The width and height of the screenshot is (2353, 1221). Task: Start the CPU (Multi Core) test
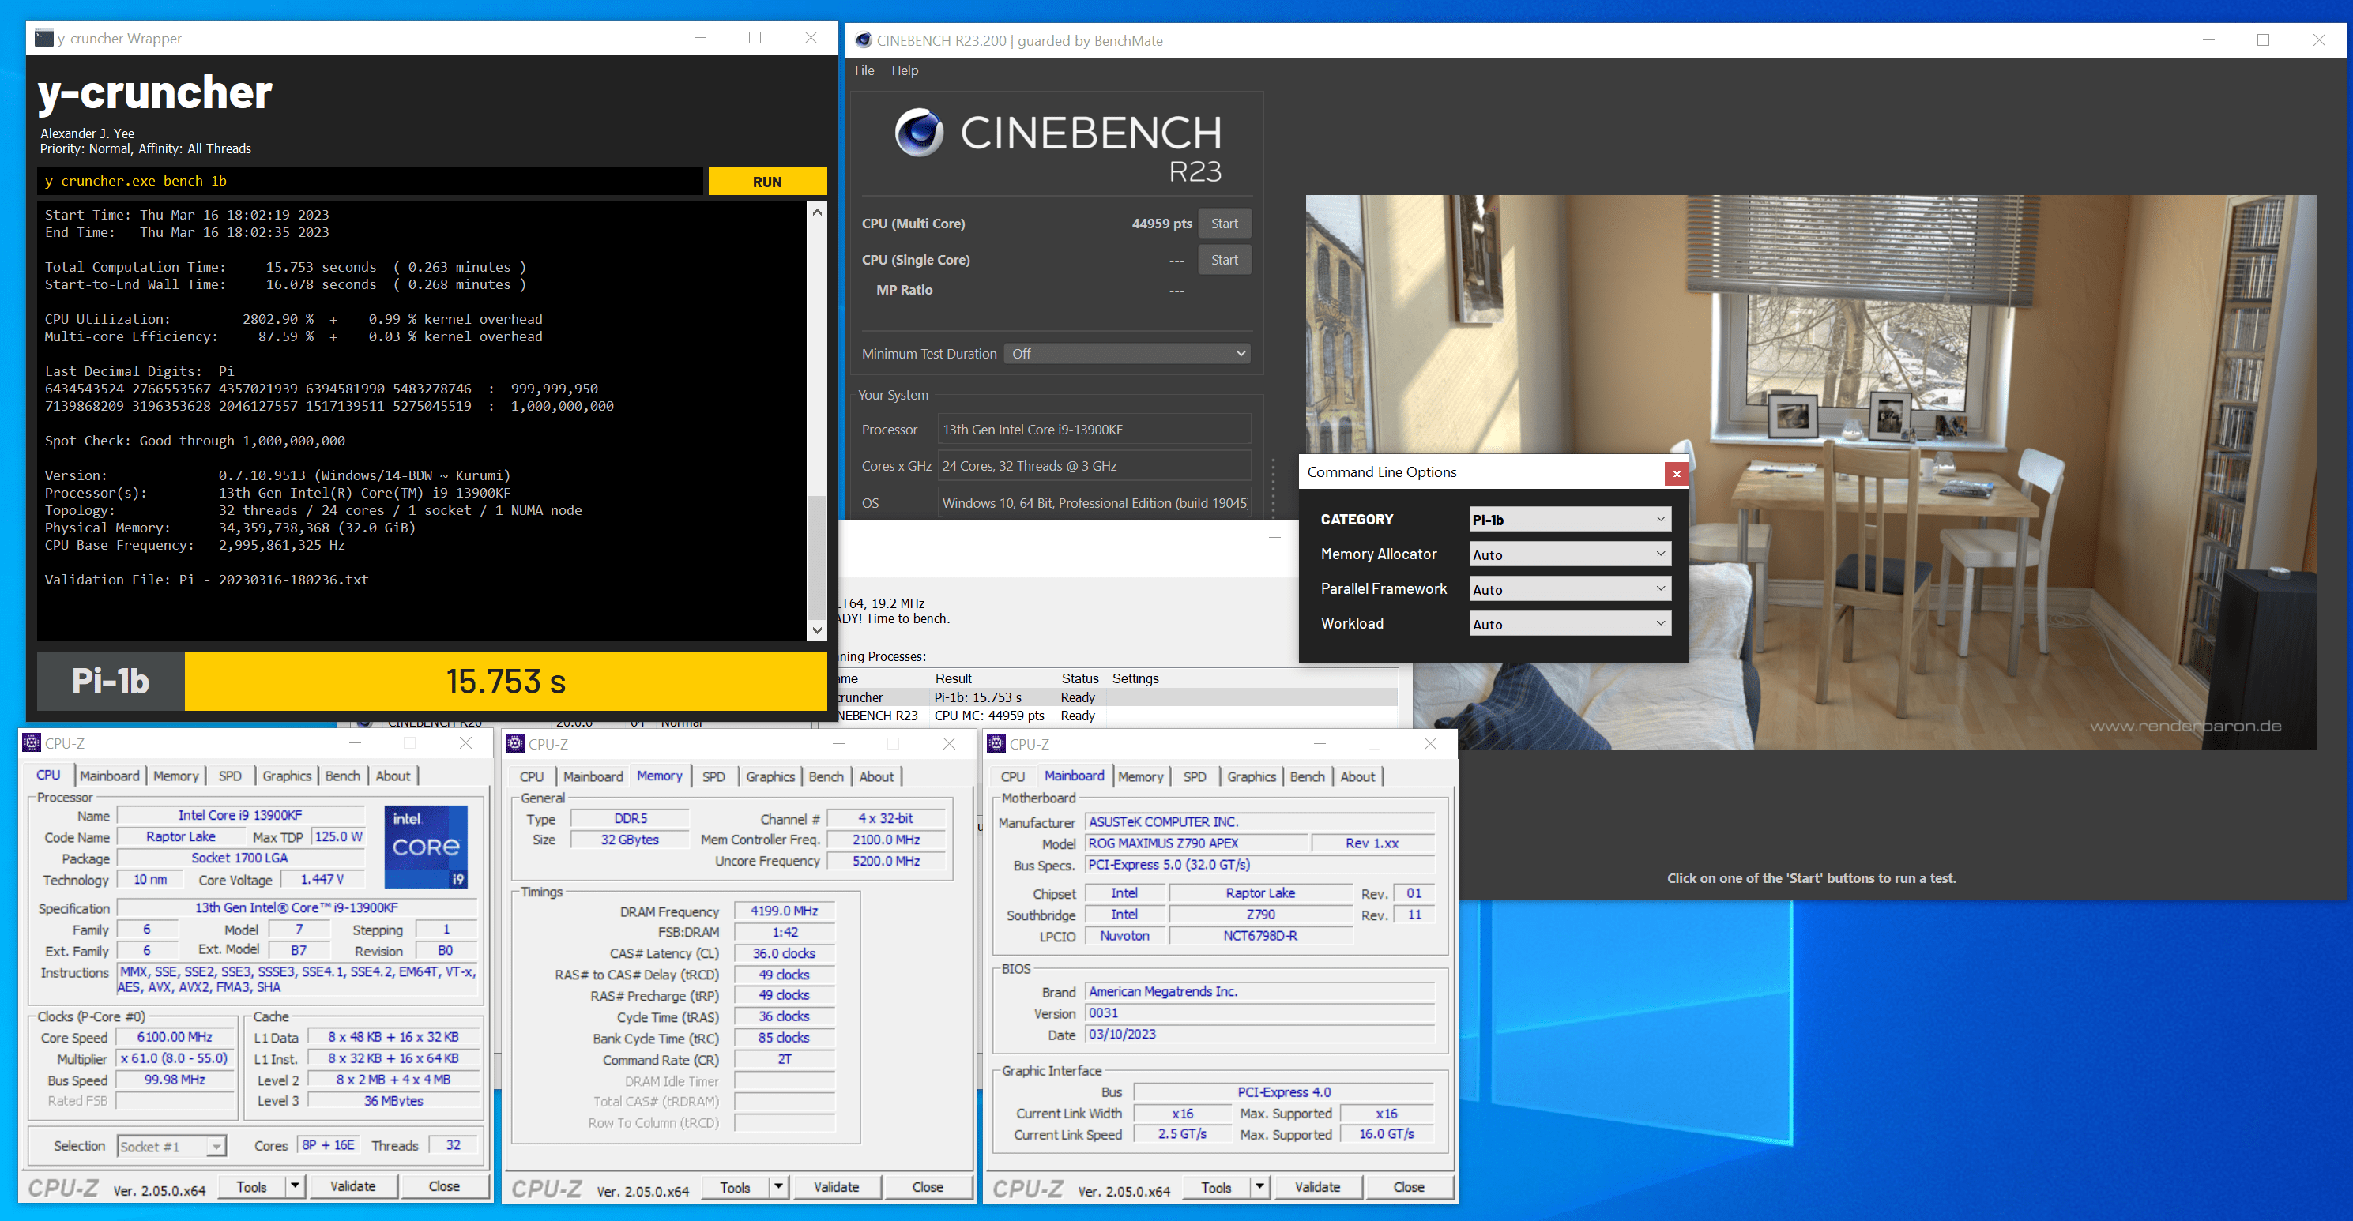tap(1224, 224)
